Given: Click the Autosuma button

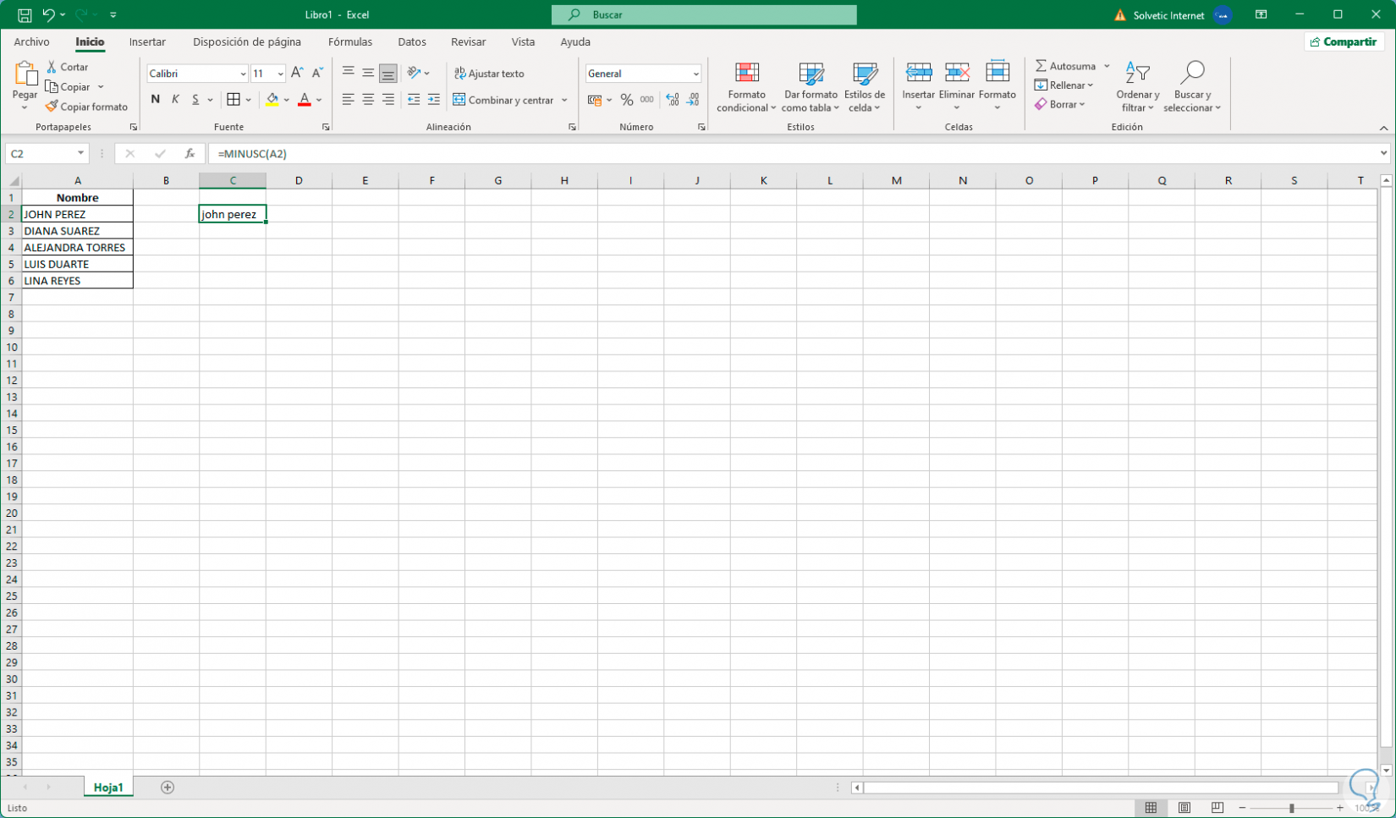Looking at the screenshot, I should pyautogui.click(x=1066, y=66).
